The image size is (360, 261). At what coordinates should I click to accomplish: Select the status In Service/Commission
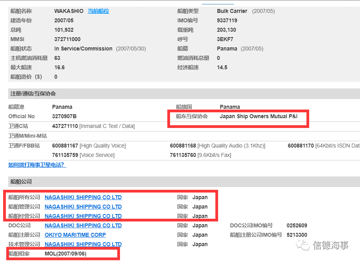[x=83, y=49]
